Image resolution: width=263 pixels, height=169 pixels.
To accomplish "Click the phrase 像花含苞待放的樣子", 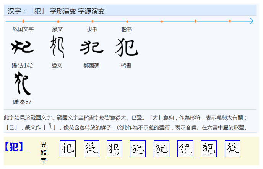I will tap(88, 127).
